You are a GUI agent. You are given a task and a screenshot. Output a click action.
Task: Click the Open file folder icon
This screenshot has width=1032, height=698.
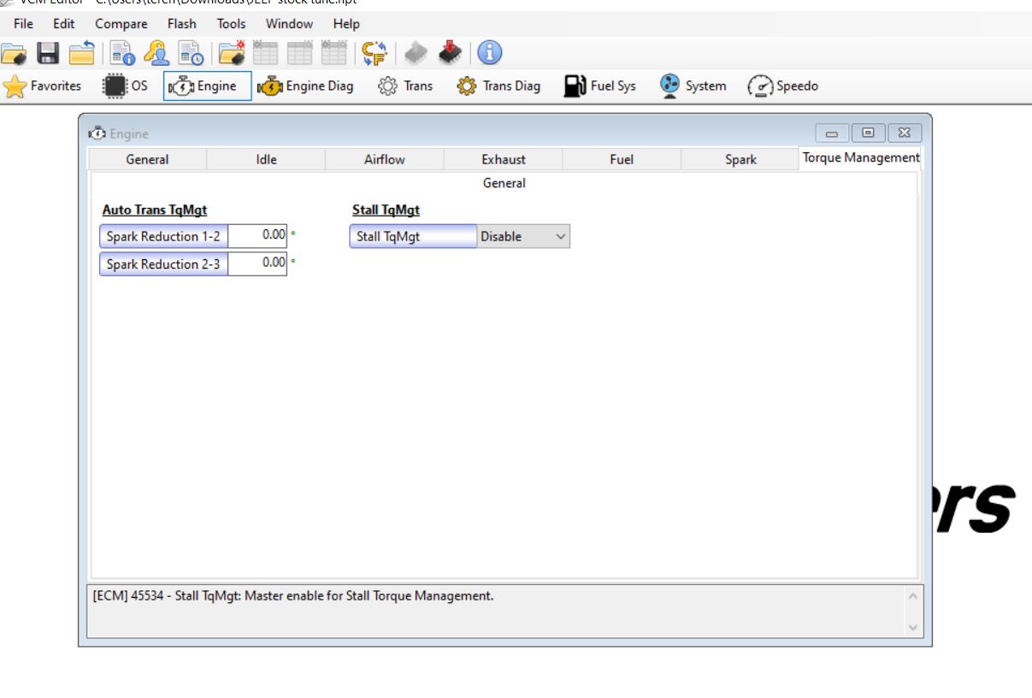tap(15, 54)
